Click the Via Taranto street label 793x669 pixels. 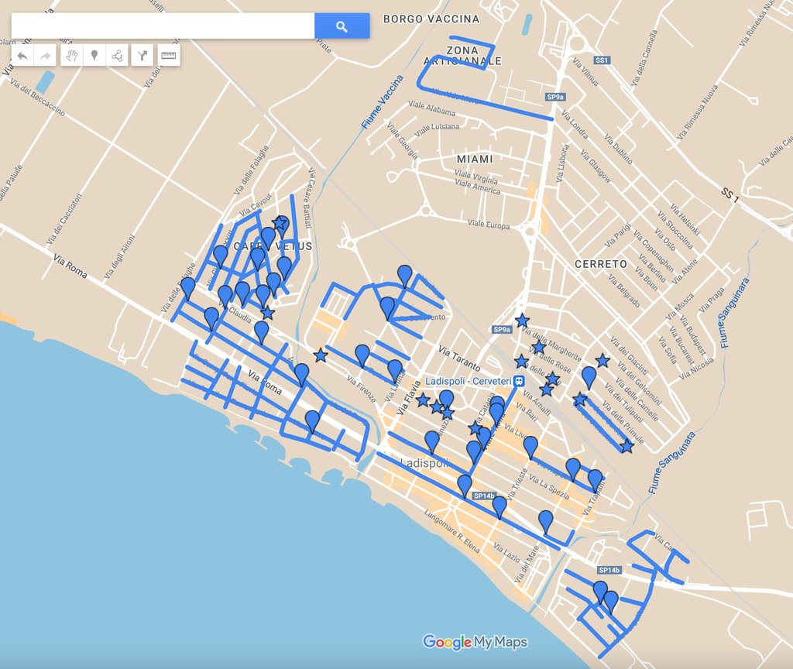[x=459, y=358]
